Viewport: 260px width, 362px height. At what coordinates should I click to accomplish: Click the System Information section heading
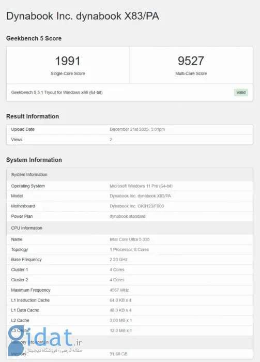34,160
